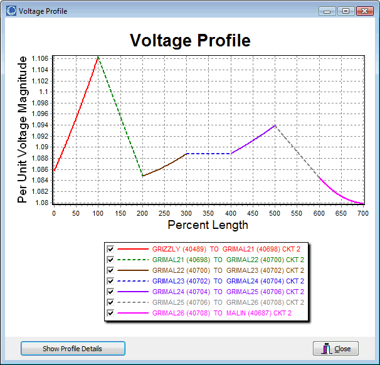Click the Voltage Profile chart title
Viewport: 380px width, 365px height.
pos(190,41)
